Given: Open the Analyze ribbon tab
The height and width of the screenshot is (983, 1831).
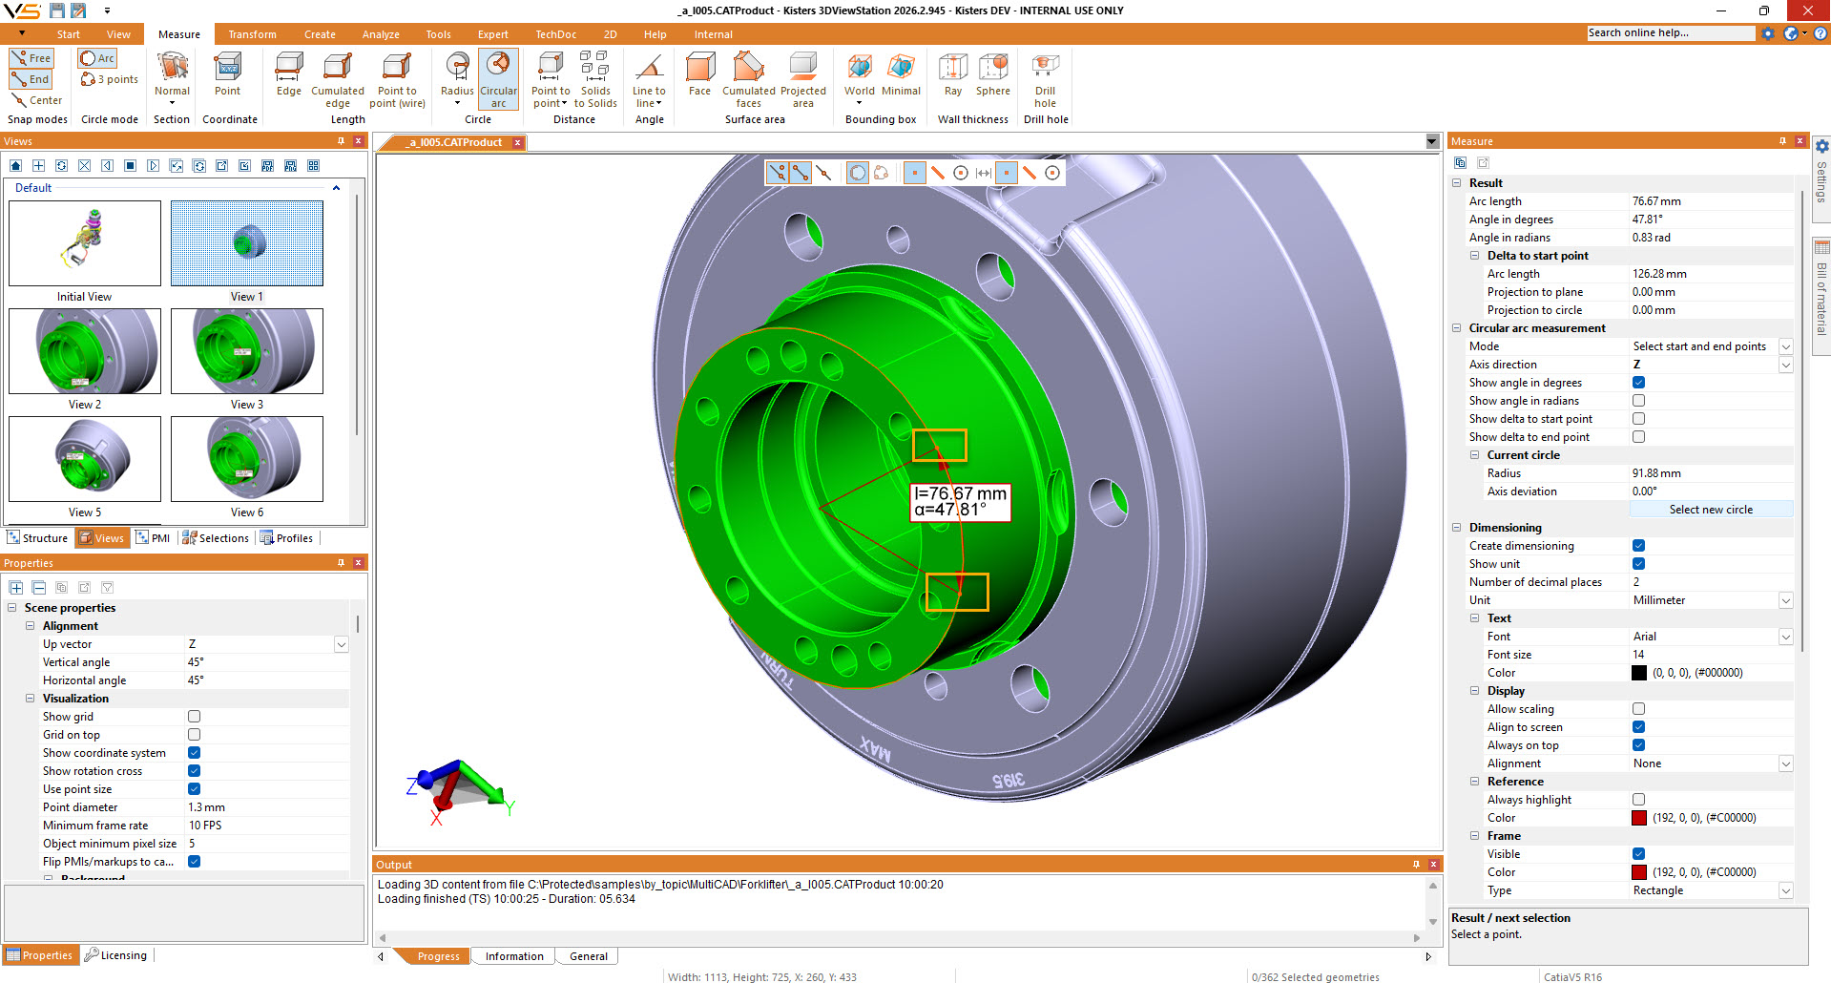Looking at the screenshot, I should tap(381, 34).
